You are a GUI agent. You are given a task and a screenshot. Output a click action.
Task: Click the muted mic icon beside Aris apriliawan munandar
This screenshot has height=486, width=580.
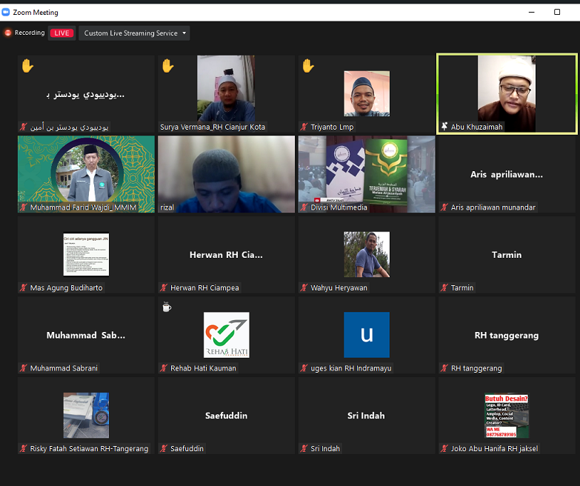click(x=444, y=207)
